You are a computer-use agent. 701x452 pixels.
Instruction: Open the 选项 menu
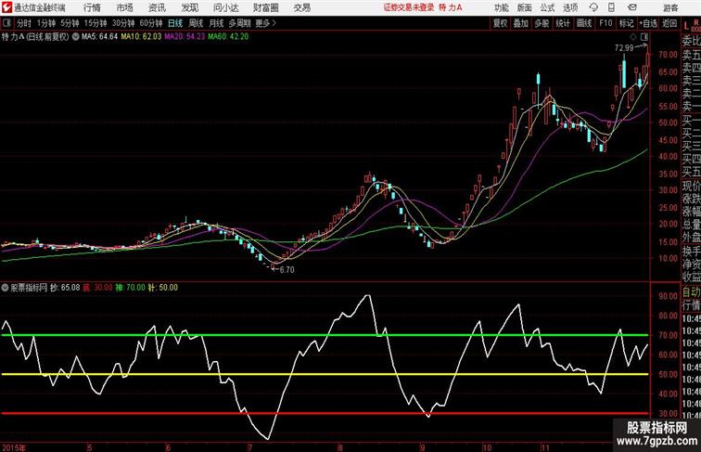[570, 7]
